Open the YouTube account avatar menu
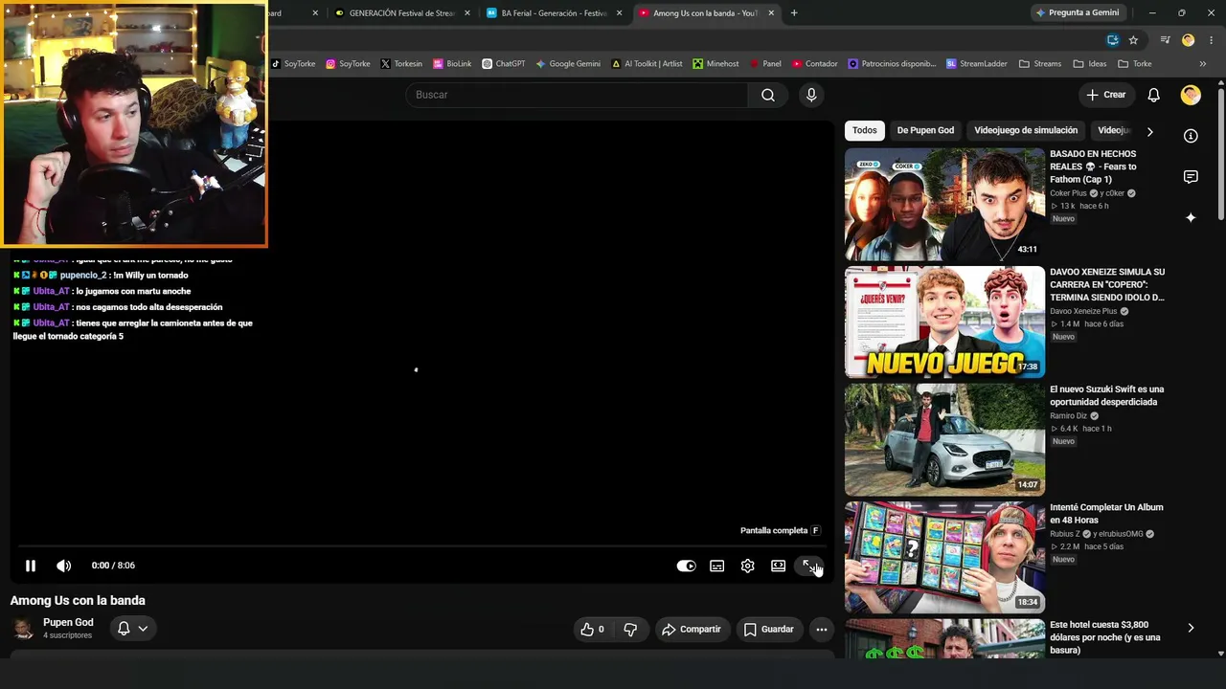Image resolution: width=1226 pixels, height=689 pixels. 1191,95
